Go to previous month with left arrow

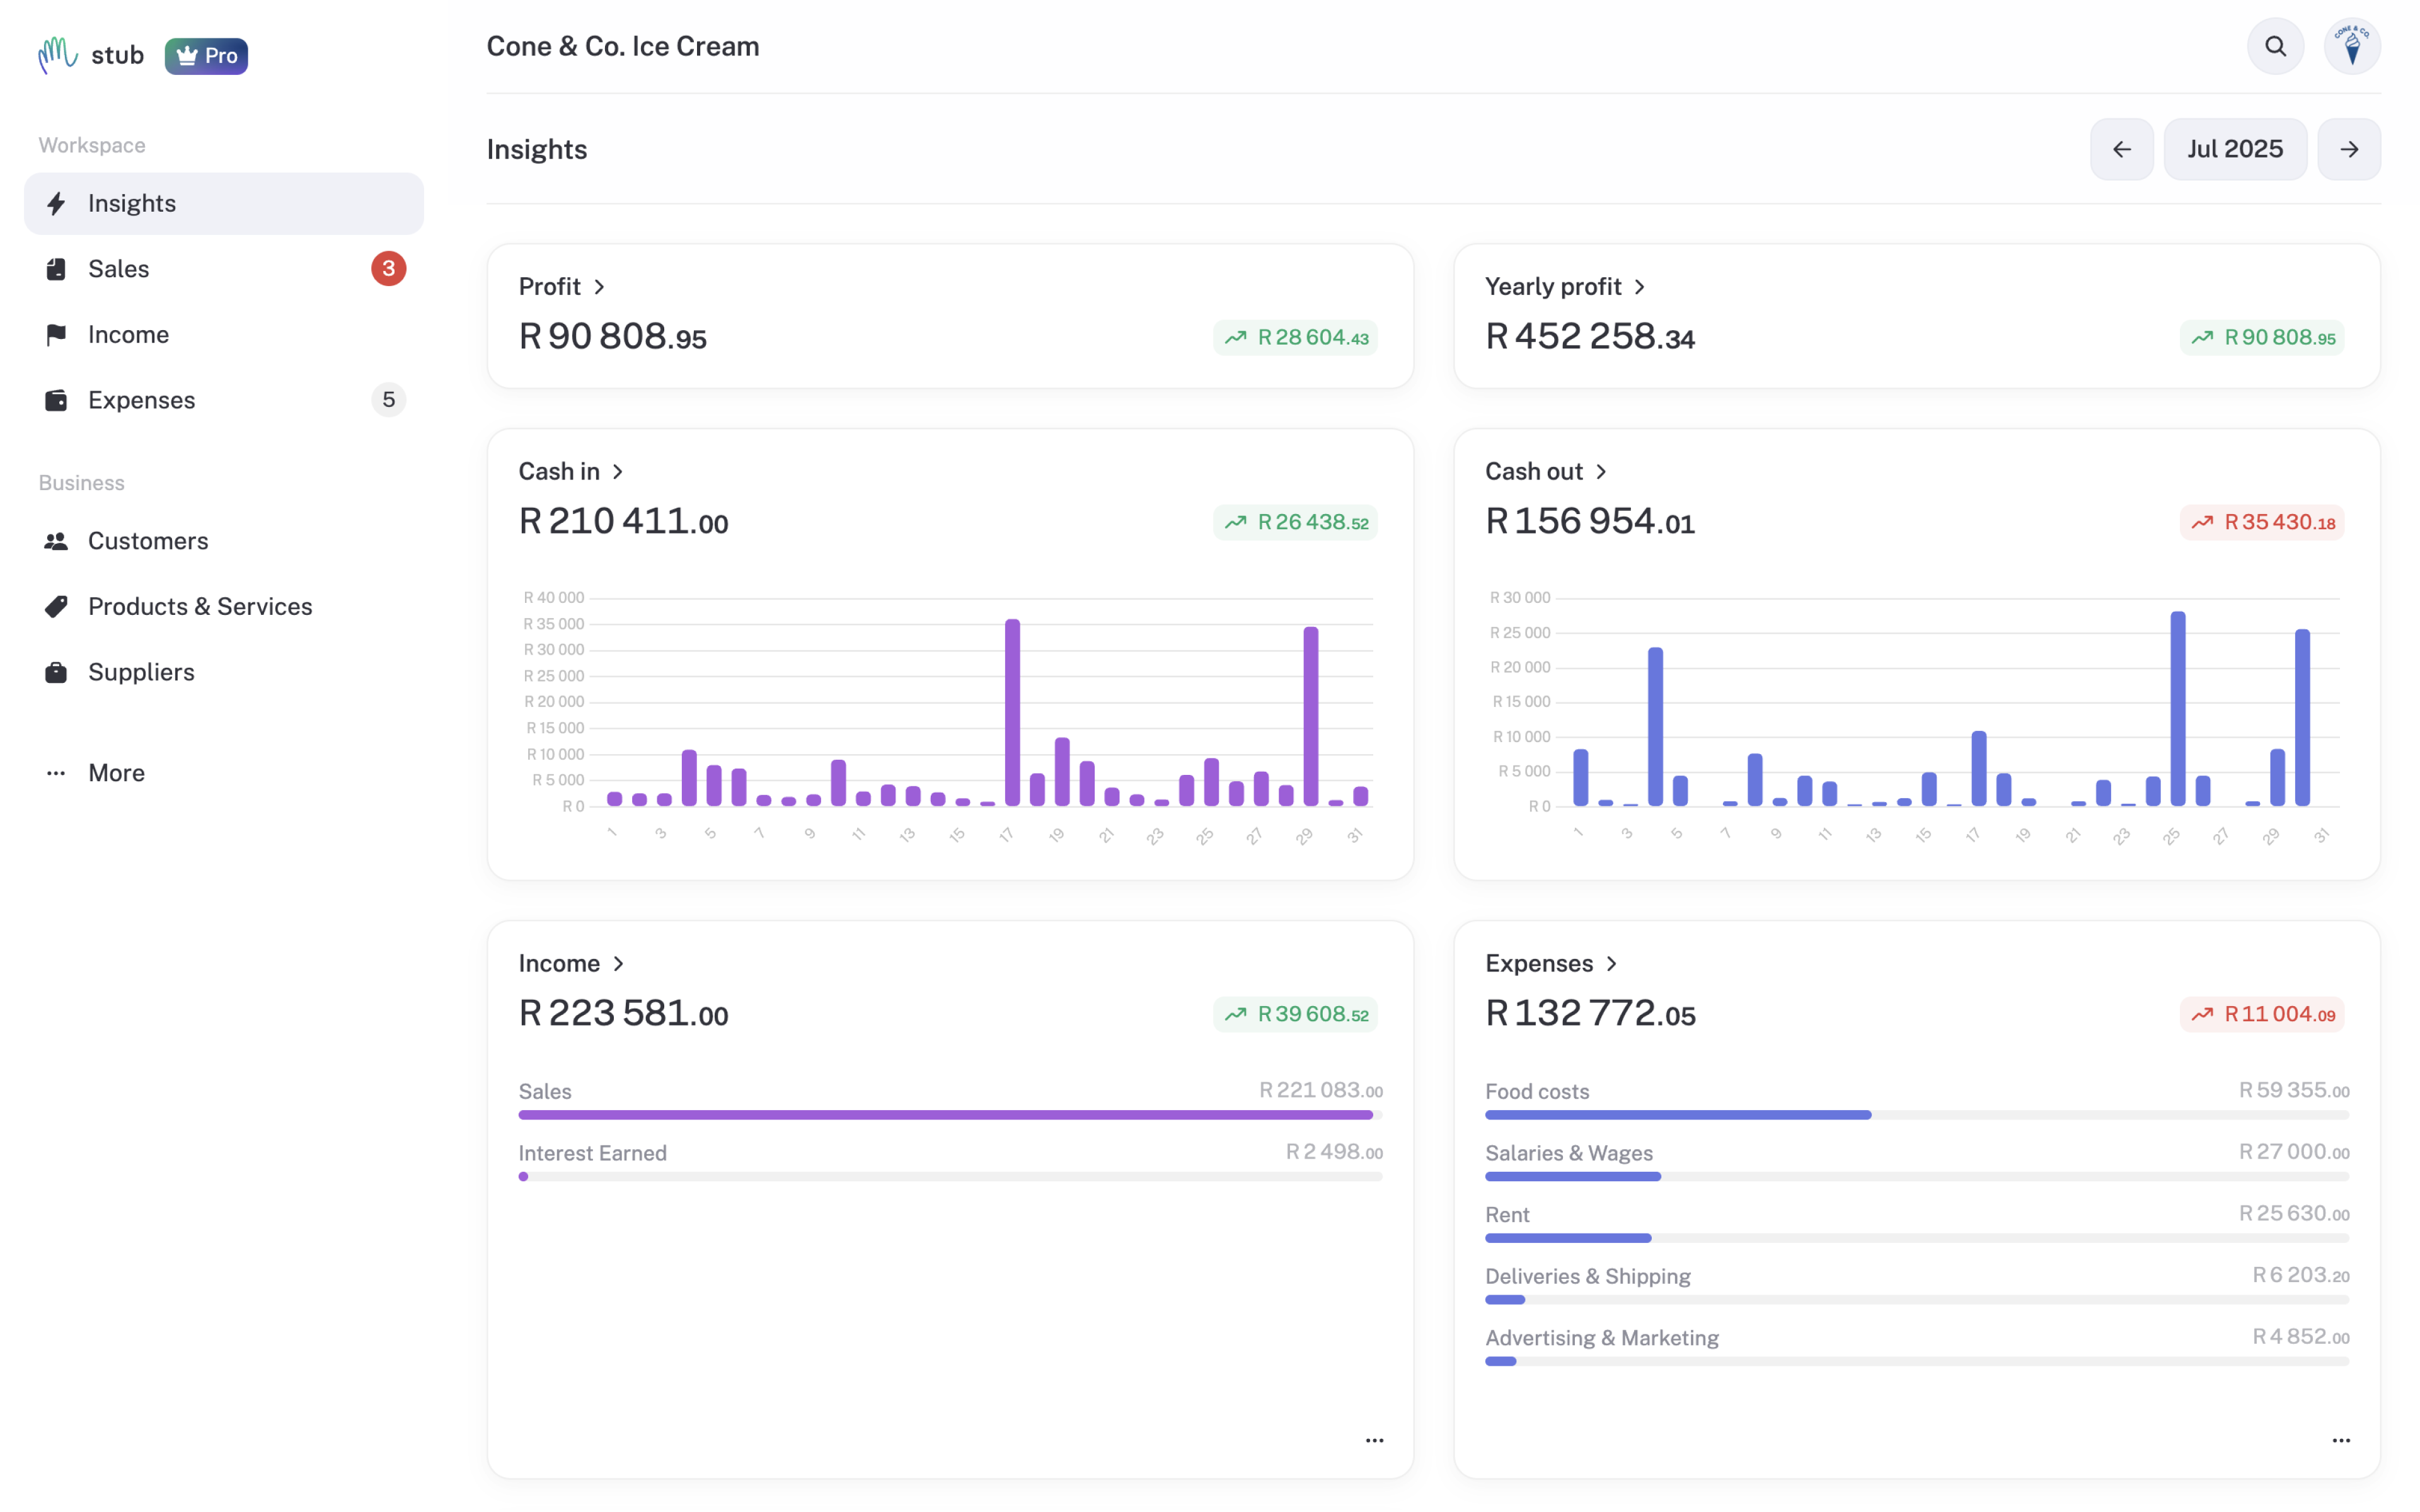tap(2121, 149)
